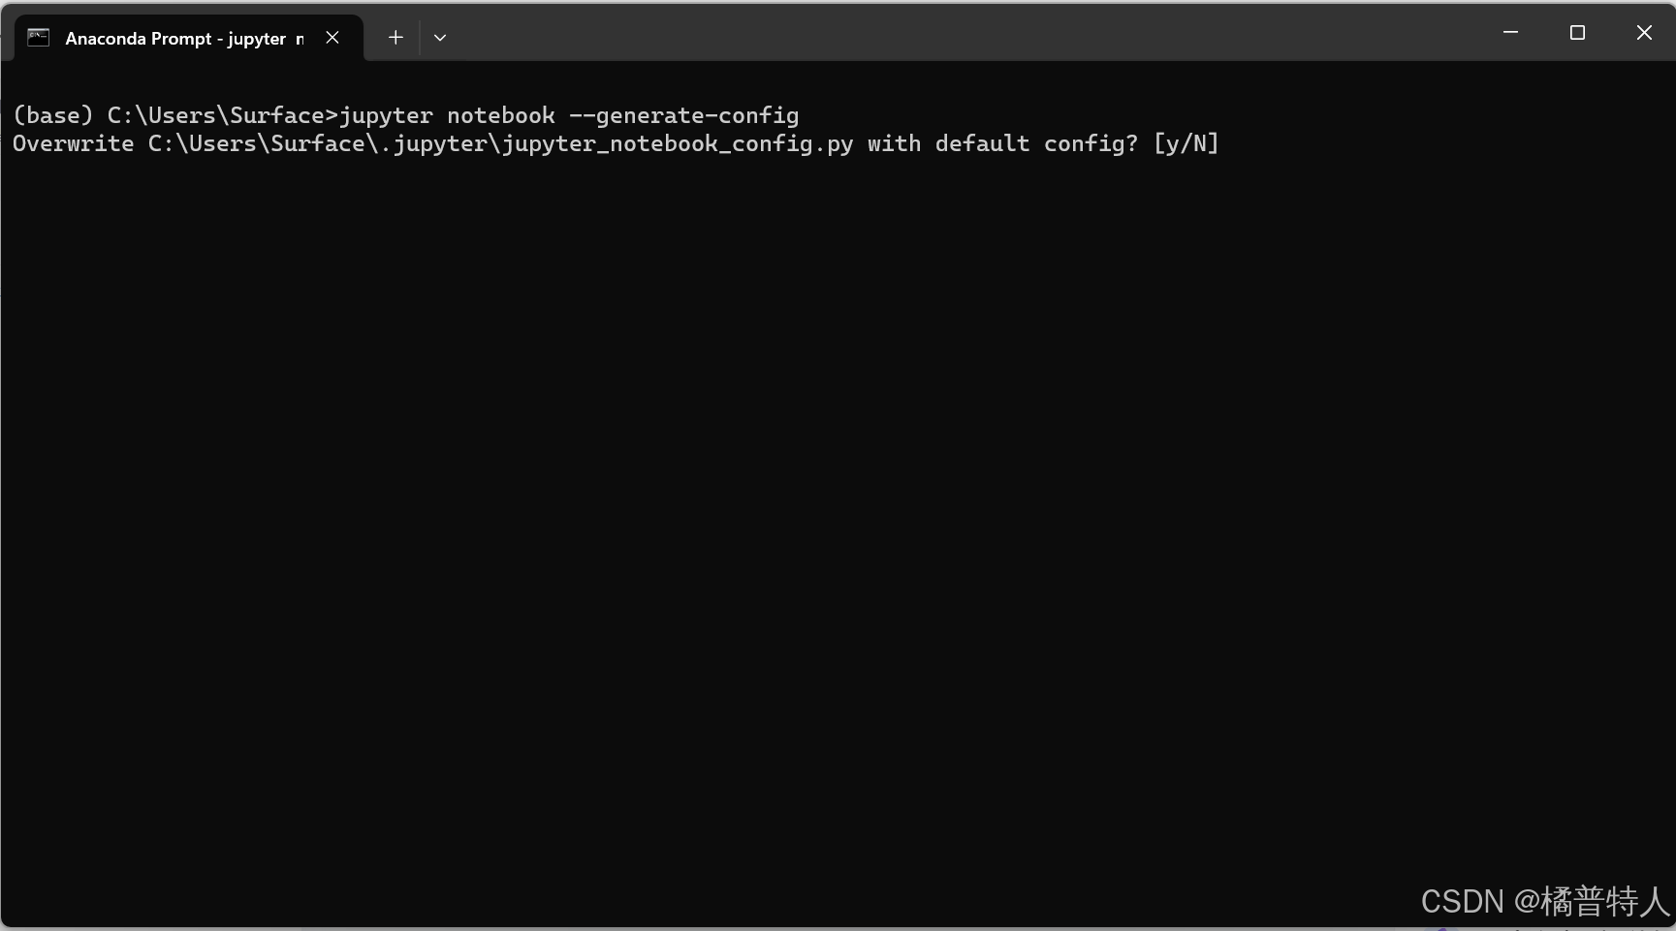Click the word notebook in the command
This screenshot has width=1676, height=931.
pos(501,115)
